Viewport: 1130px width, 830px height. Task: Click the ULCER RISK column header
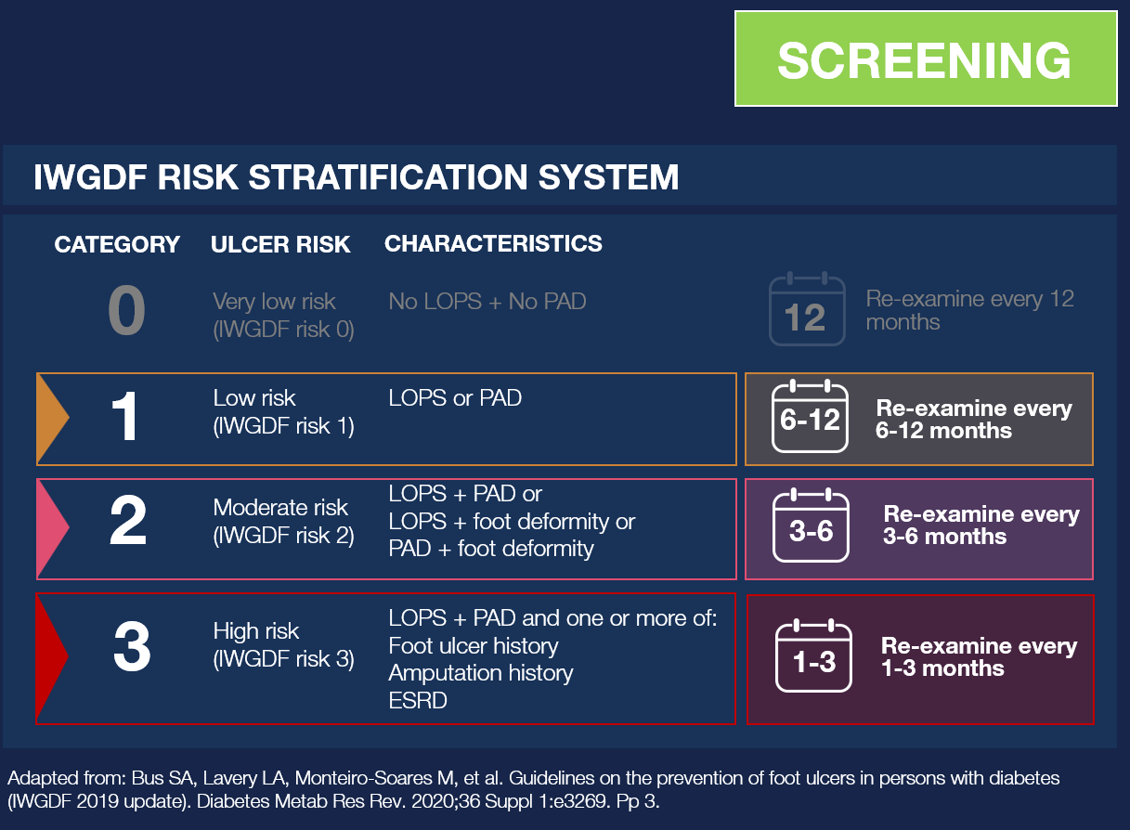pos(280,245)
